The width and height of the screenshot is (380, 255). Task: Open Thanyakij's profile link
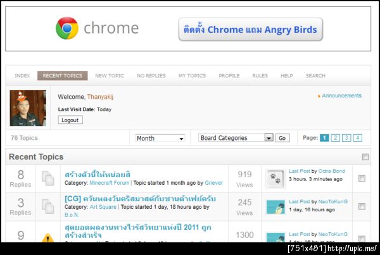coord(100,97)
